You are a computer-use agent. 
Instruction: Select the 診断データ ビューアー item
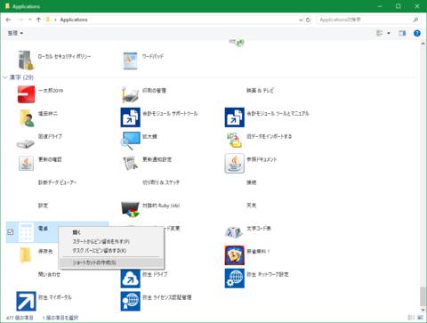click(x=57, y=182)
